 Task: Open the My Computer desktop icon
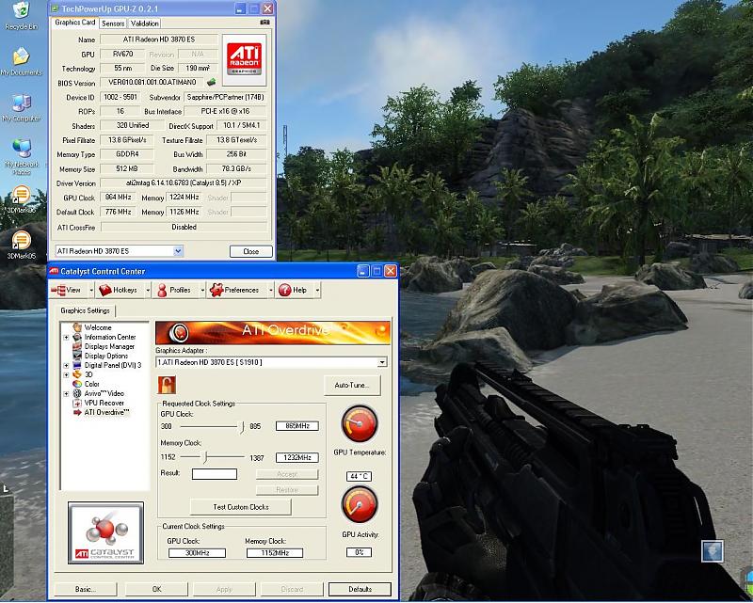pyautogui.click(x=20, y=105)
